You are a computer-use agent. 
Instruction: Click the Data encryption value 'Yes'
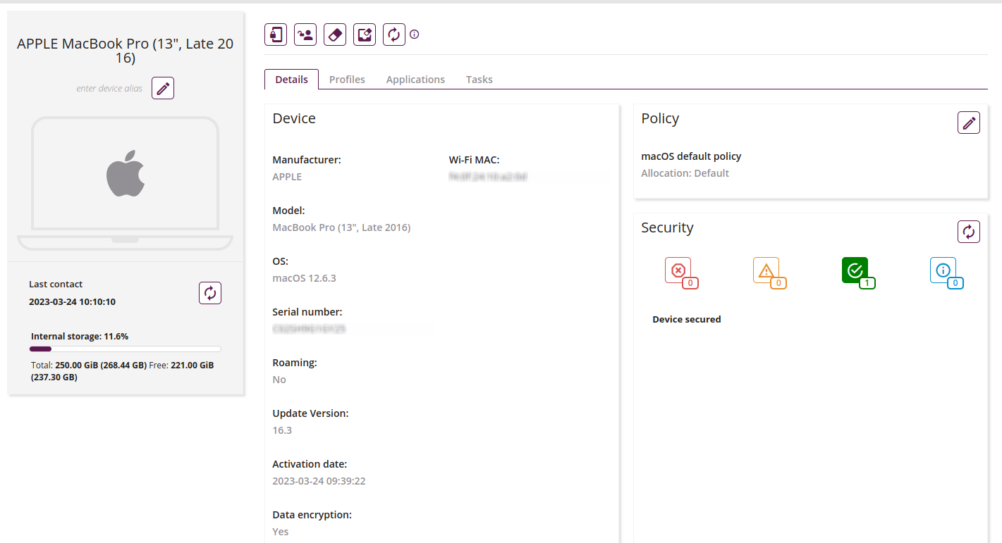click(x=281, y=532)
